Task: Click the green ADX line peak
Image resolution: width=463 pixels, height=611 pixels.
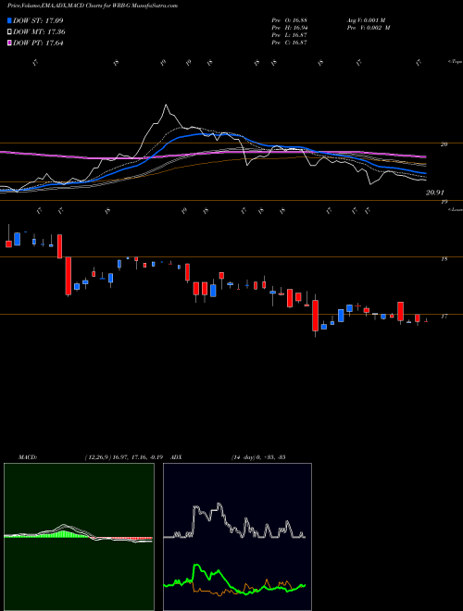Action: point(196,566)
